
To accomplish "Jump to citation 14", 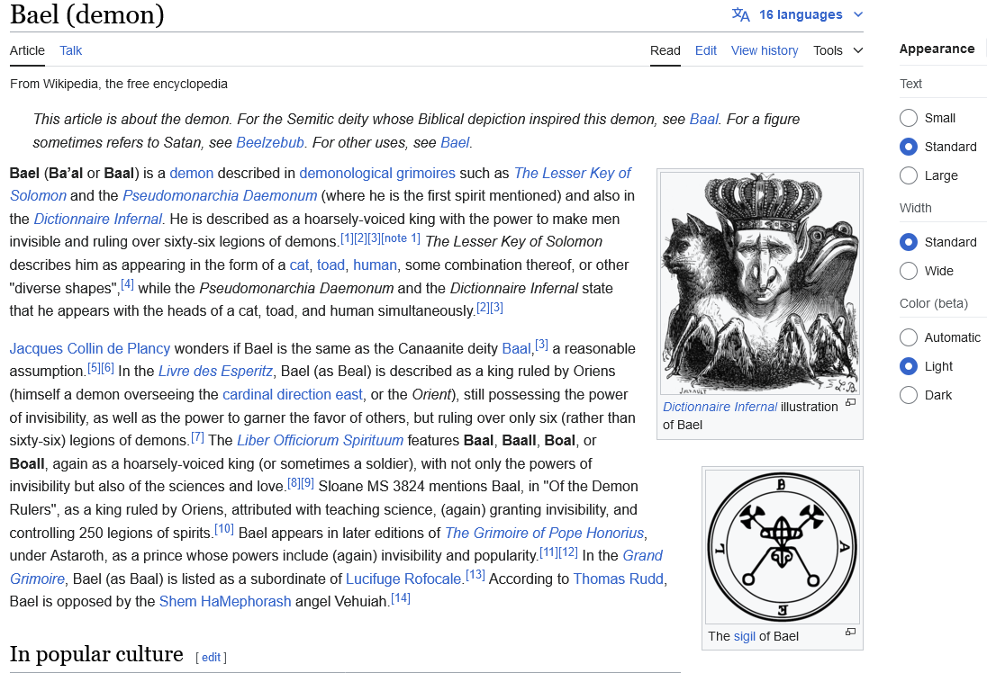I will coord(401,597).
